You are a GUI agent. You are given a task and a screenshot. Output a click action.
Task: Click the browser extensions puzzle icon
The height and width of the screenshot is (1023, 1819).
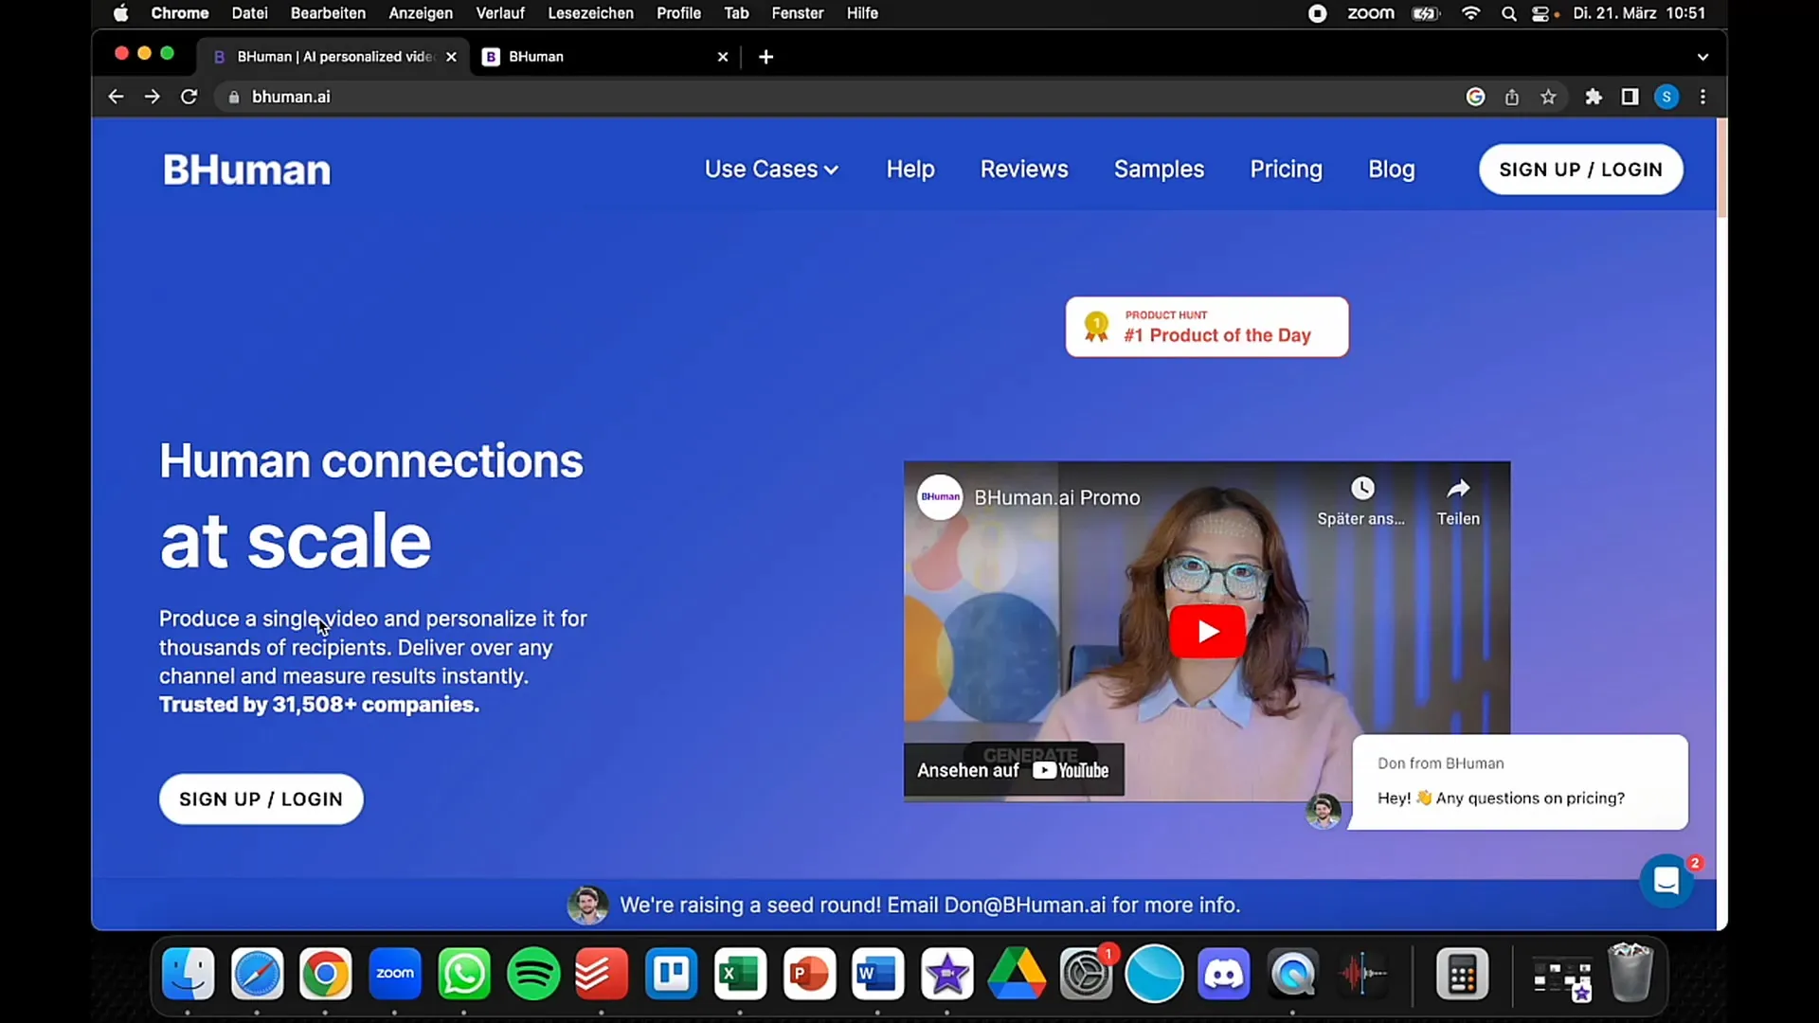pos(1594,97)
